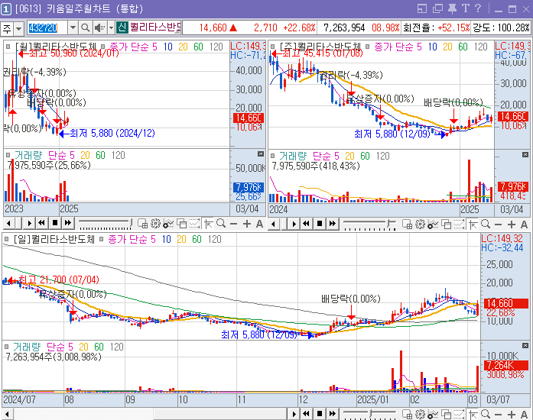Toggle the square marker beside daily 거래량 label

pyautogui.click(x=6, y=347)
